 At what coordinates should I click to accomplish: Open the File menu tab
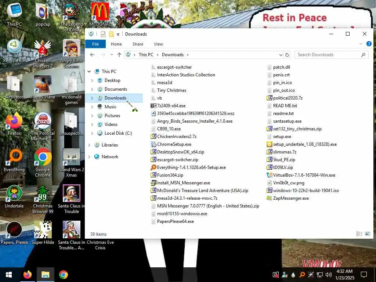coord(95,44)
